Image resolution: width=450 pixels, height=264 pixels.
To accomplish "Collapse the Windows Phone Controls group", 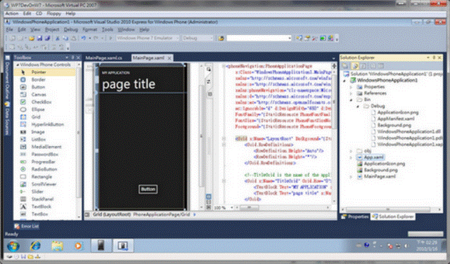I will click(18, 65).
